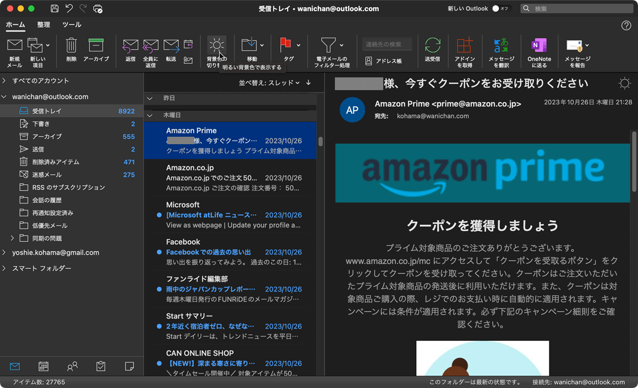Viewport: 638px width, 388px height.
Task: Archive the message using アーカイブ
Action: coord(96,50)
